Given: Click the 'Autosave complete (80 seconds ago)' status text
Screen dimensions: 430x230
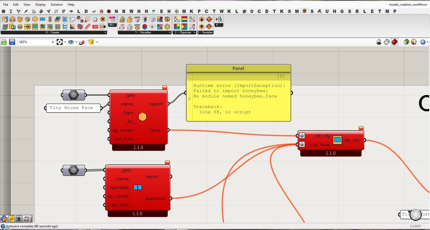Looking at the screenshot, I should point(32,226).
